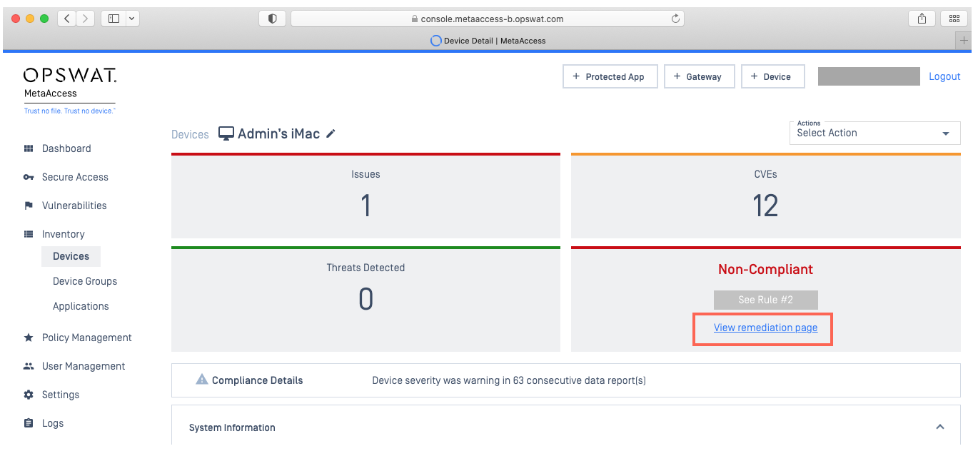Screen dimensions: 978x456
Task: Open a new tab with plus button
Action: click(964, 41)
